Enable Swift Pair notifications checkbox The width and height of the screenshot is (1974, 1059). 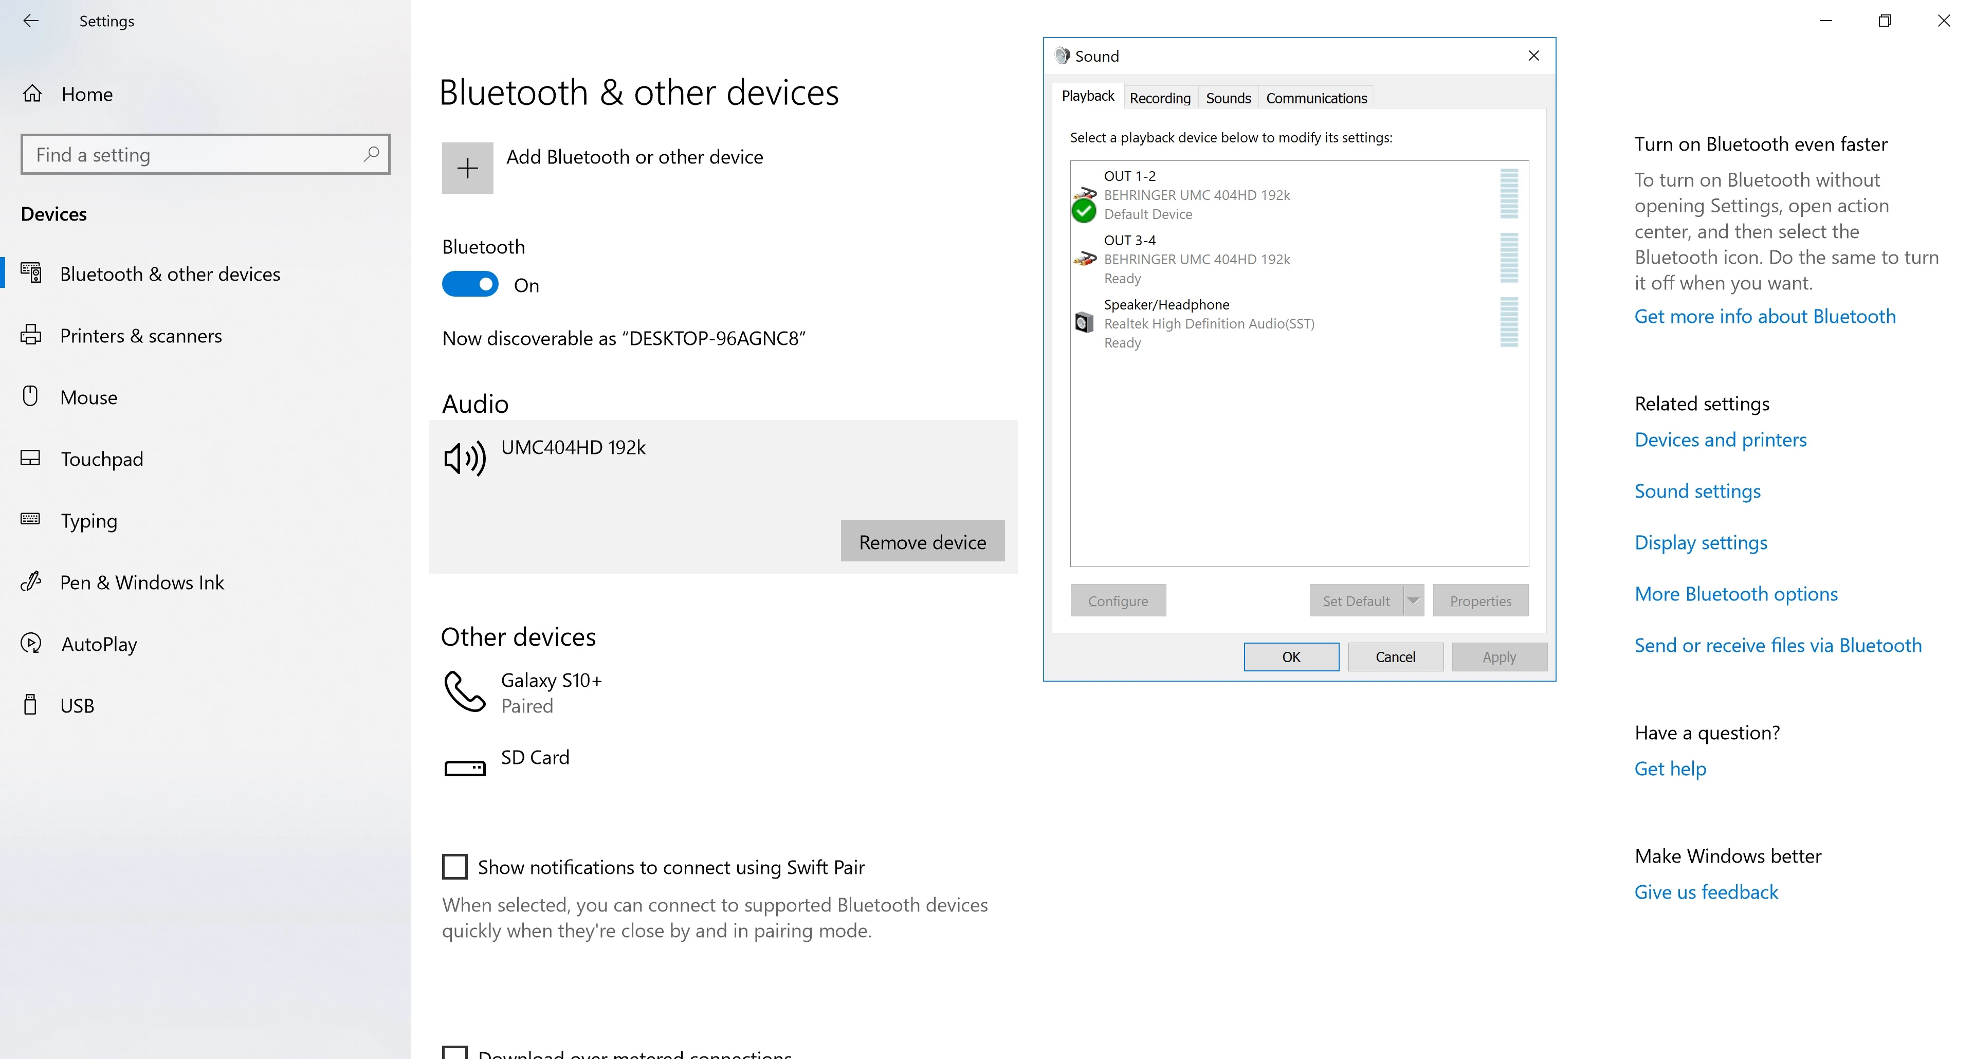pos(454,867)
